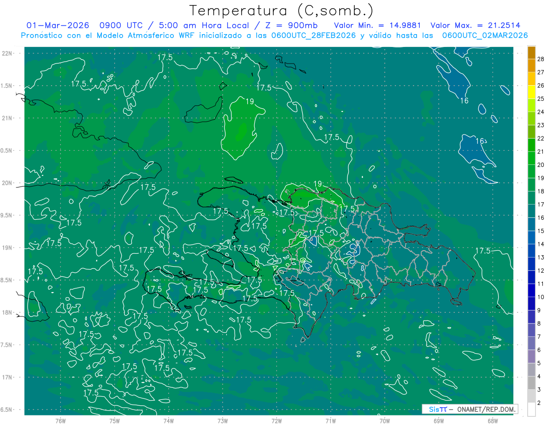The image size is (553, 427).
Task: Select the valid-until time "0600UTC_02MAR2026"
Action: coord(485,35)
